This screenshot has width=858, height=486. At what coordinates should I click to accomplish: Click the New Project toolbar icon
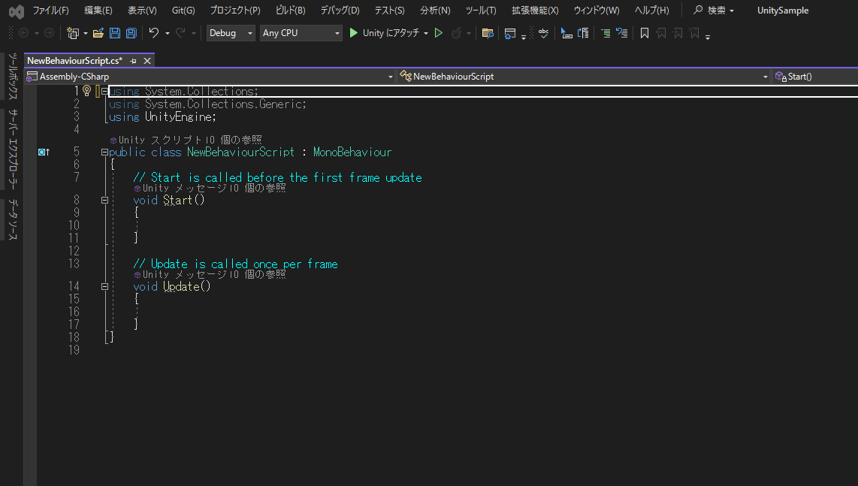(x=72, y=33)
